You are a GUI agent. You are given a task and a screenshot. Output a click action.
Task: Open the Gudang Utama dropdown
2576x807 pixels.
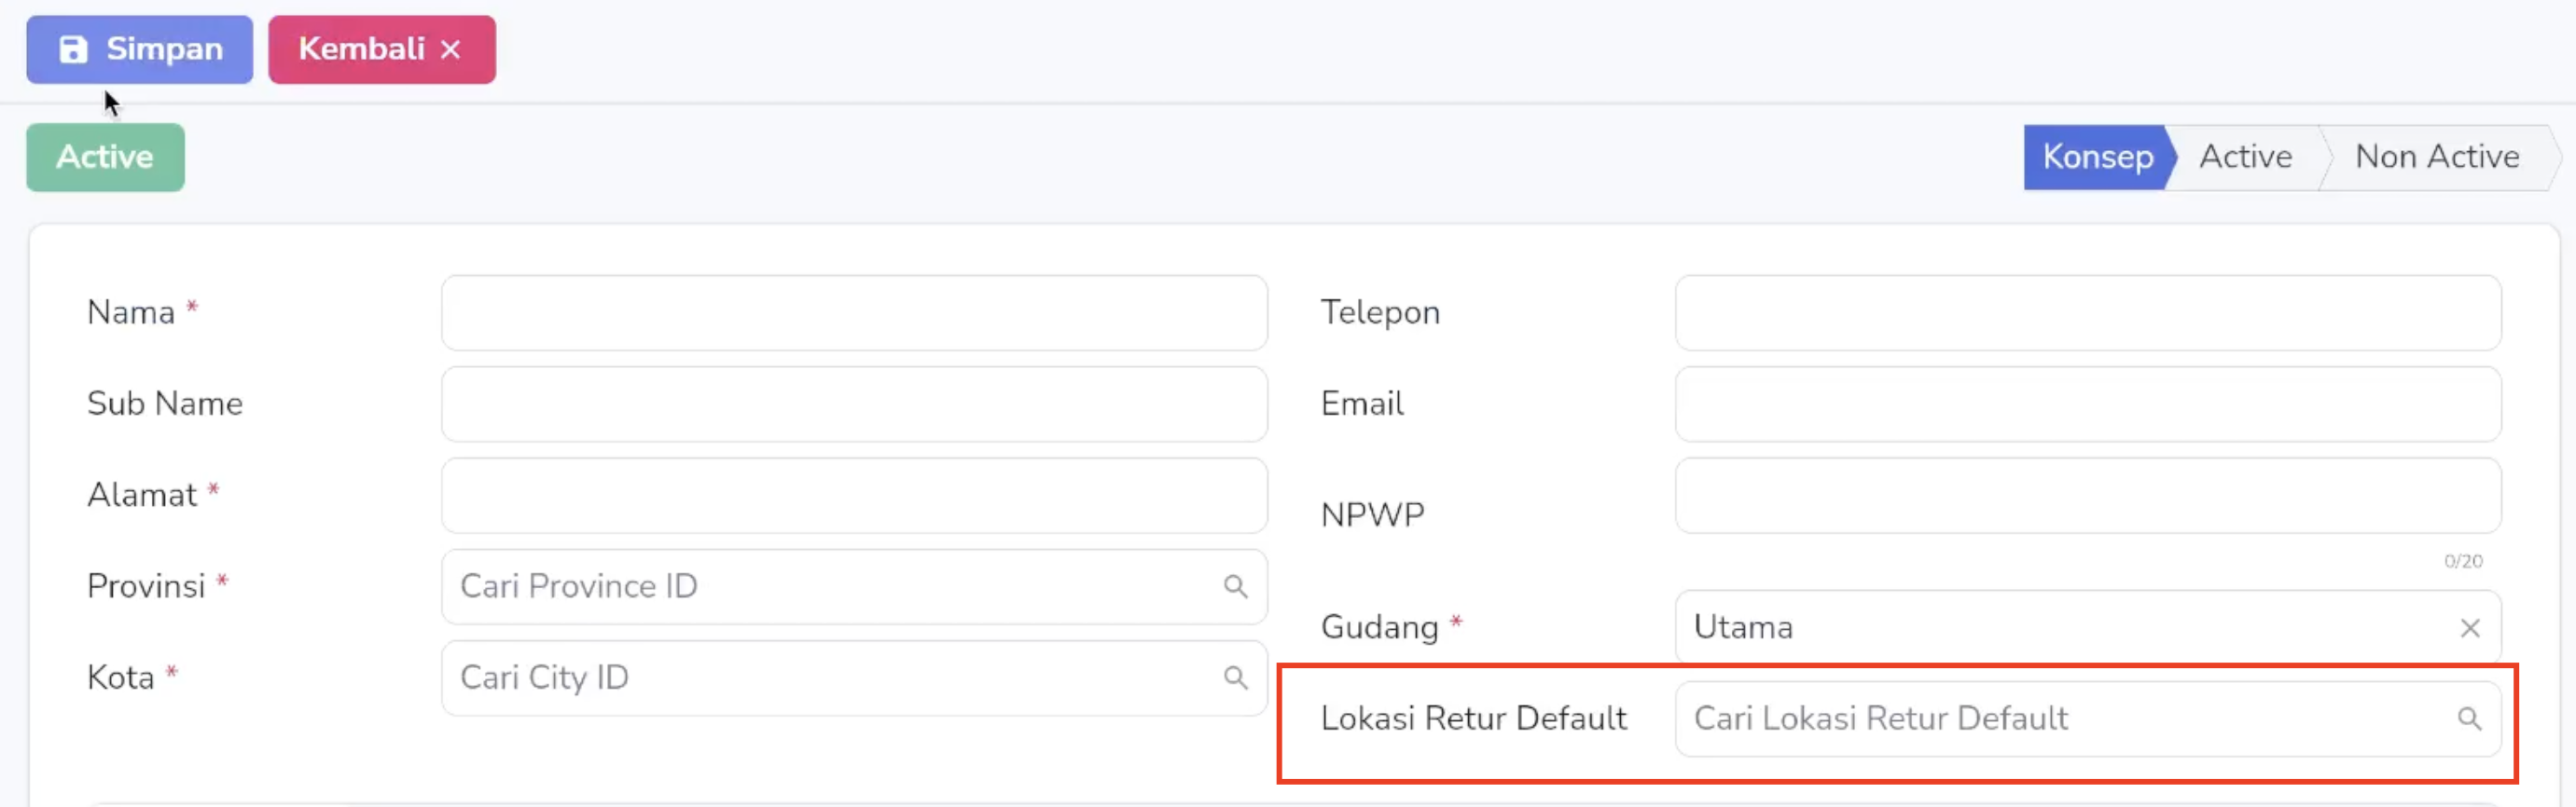pos(2088,627)
